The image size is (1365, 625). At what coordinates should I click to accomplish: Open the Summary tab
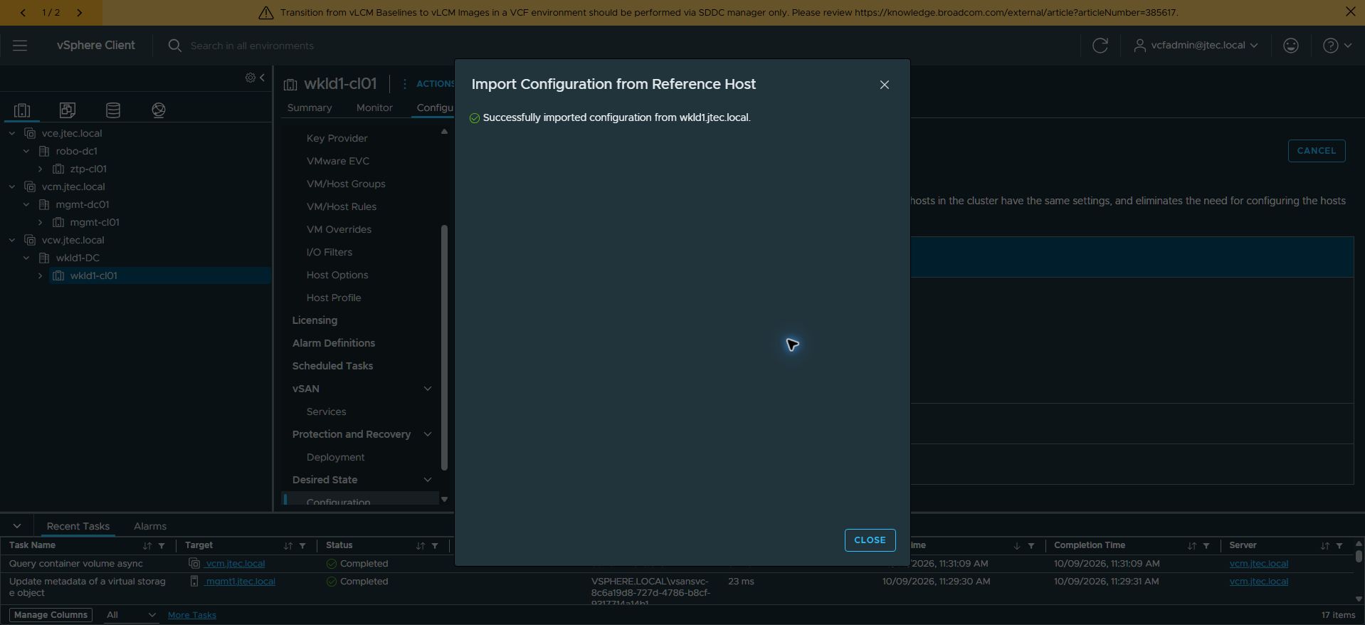(310, 107)
